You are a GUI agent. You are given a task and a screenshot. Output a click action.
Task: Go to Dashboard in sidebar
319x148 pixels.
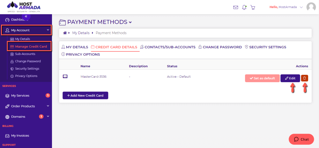[17, 20]
